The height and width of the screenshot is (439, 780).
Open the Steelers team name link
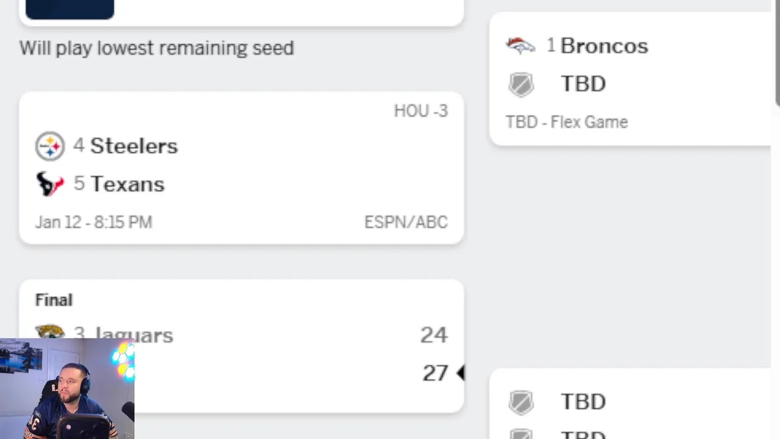click(133, 146)
